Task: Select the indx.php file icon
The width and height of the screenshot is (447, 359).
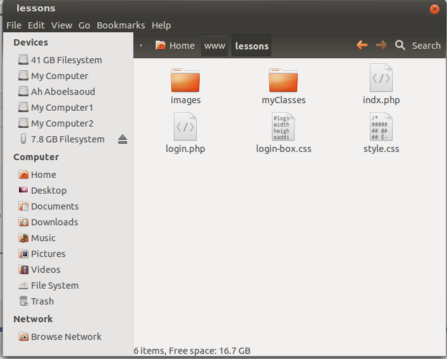Action: [x=381, y=78]
